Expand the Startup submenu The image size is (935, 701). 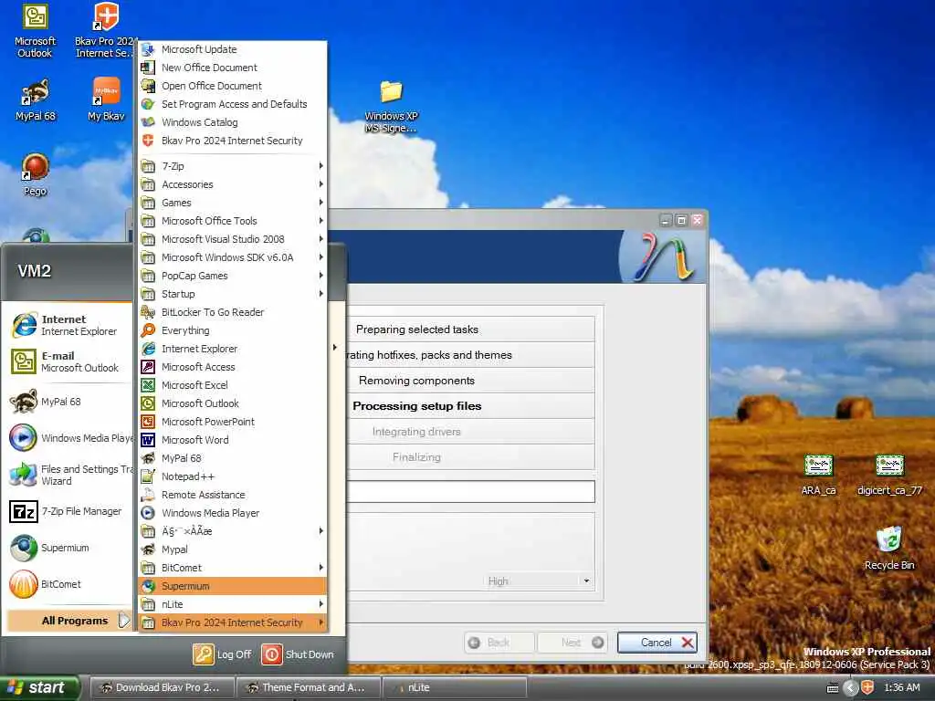pos(233,294)
